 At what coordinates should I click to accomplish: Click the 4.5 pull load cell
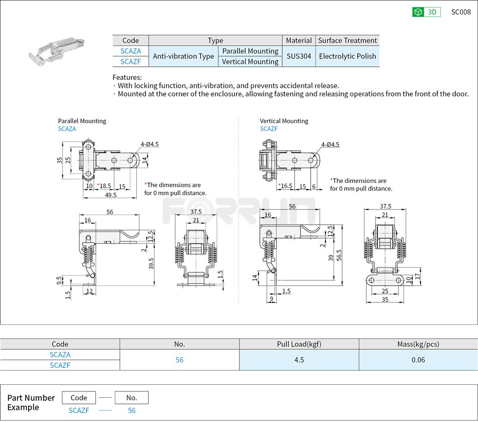299,360
